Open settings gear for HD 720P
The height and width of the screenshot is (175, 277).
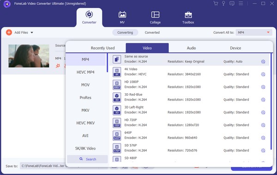[263, 125]
